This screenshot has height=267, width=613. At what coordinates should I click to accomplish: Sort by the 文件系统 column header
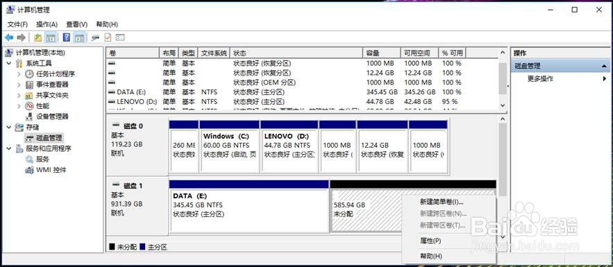click(x=214, y=53)
